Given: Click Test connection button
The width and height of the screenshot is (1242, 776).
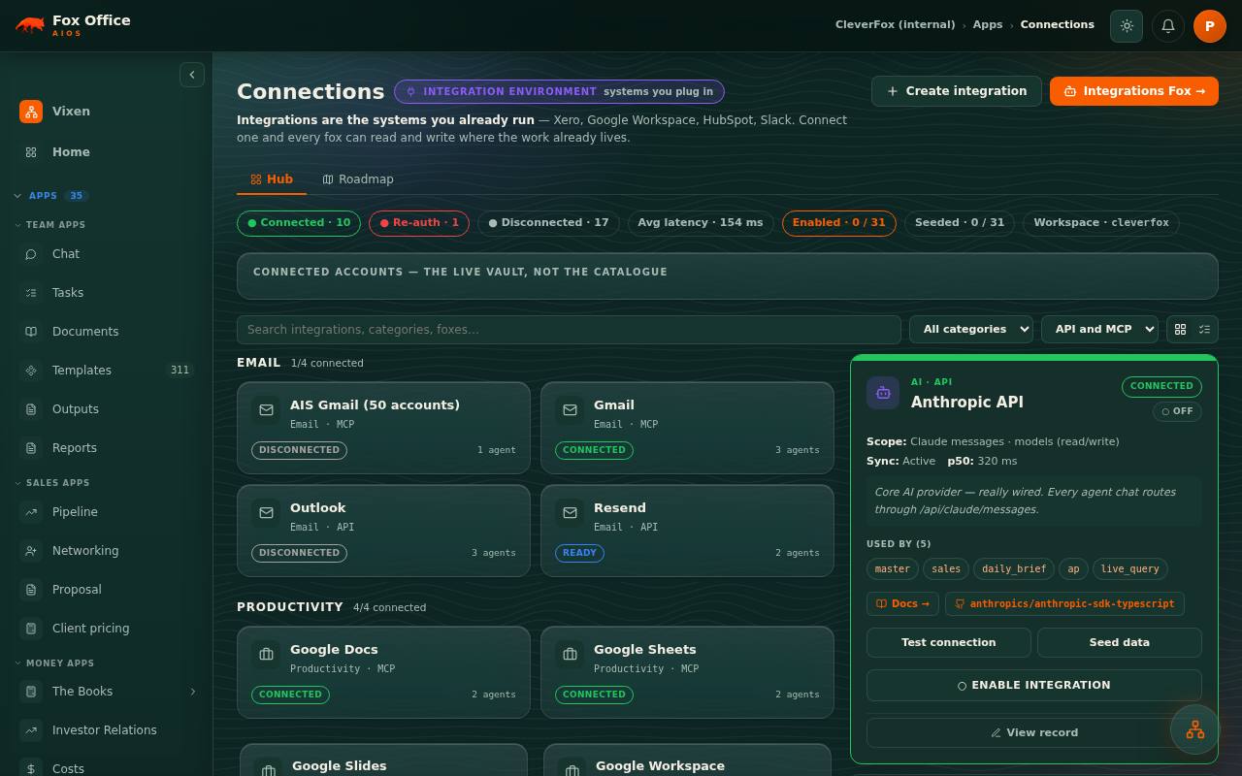Looking at the screenshot, I should tap(949, 643).
